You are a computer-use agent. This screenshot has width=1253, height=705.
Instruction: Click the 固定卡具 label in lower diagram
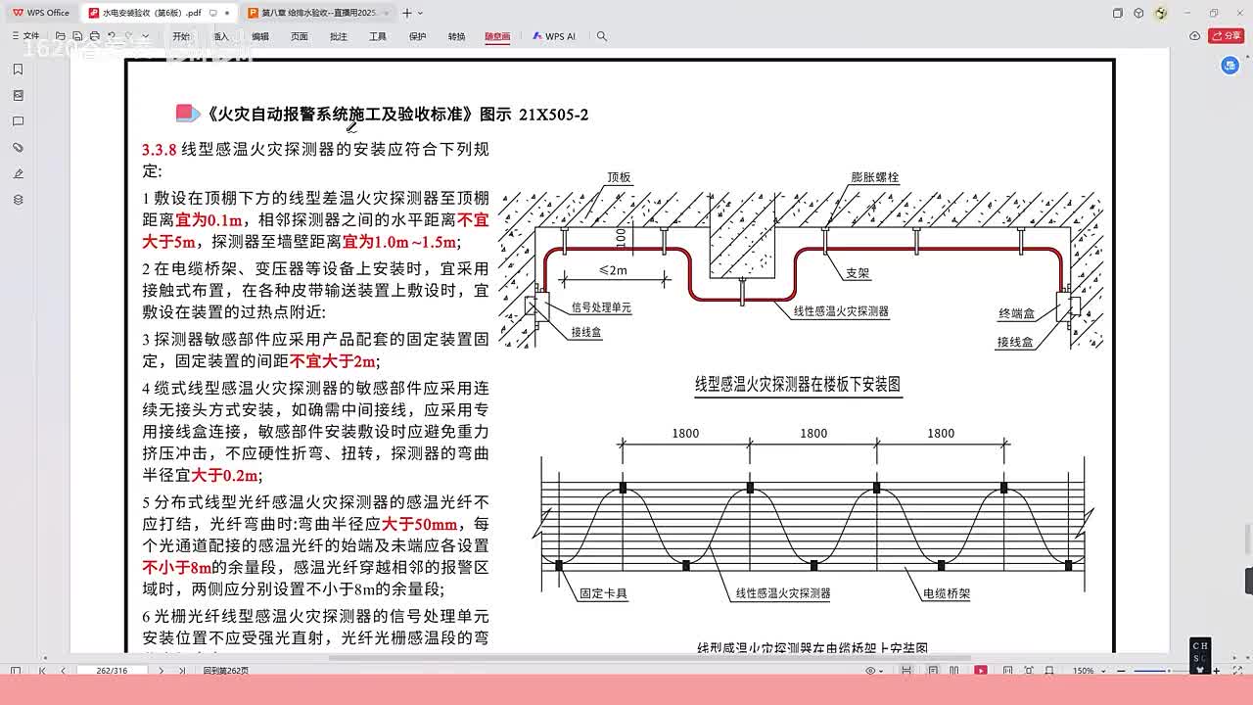[x=603, y=593]
